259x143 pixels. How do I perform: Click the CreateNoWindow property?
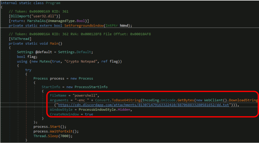(x=64, y=114)
